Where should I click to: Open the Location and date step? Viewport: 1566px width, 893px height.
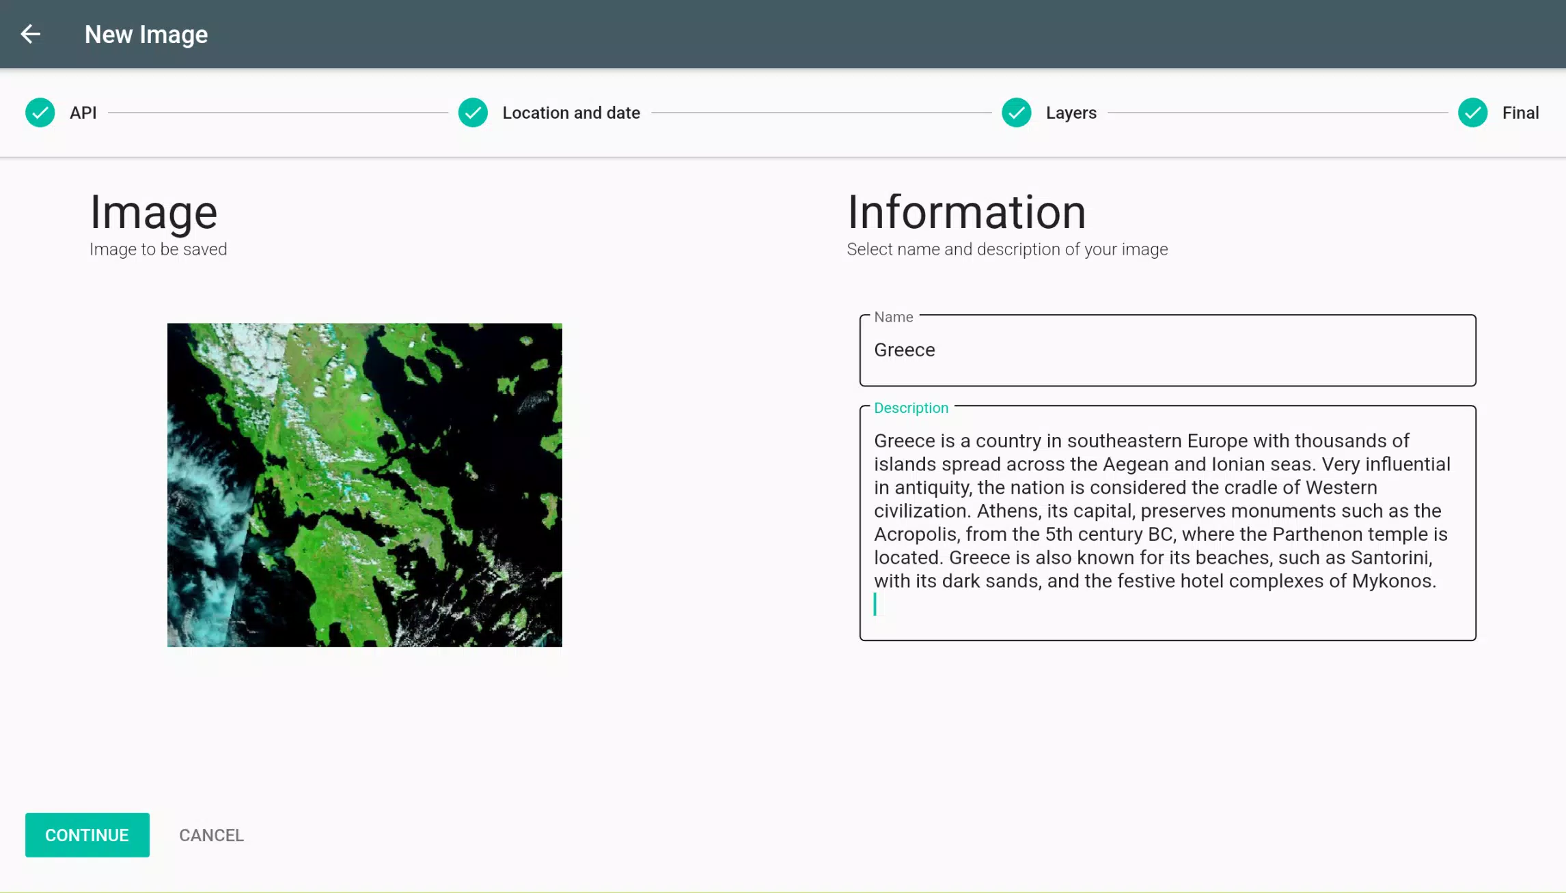[x=571, y=113]
